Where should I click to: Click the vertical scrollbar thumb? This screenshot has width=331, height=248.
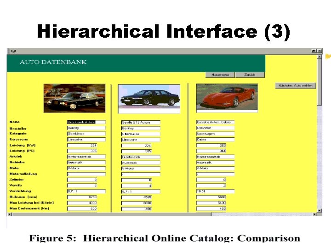(x=320, y=82)
